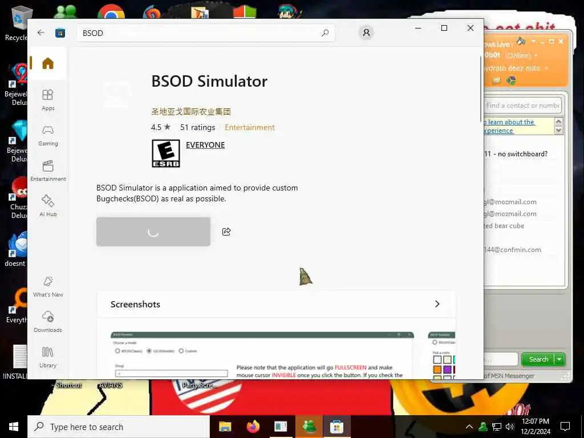This screenshot has height=438, width=584.
Task: Click the mail envelope icon in Messenger
Action: click(496, 80)
